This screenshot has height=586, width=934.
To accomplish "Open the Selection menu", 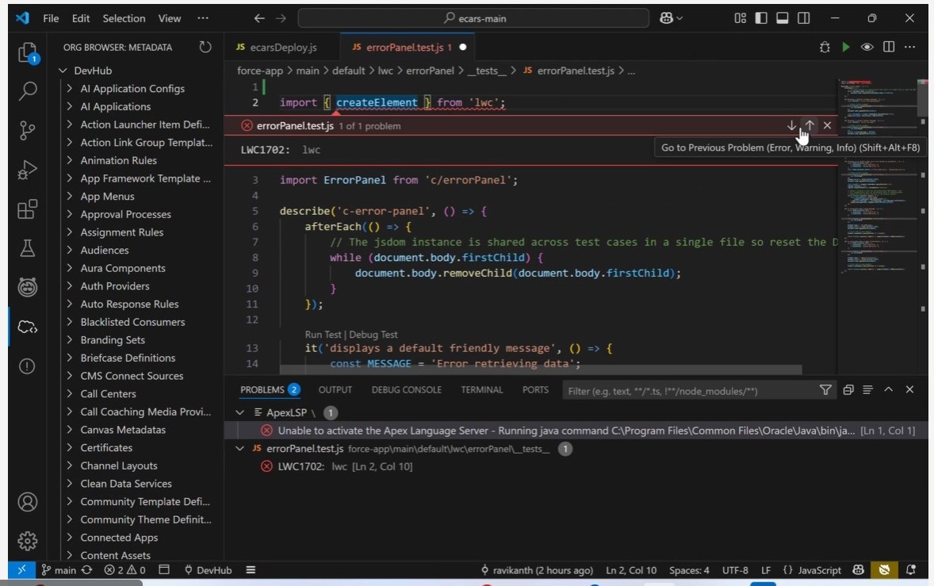I will click(x=124, y=18).
